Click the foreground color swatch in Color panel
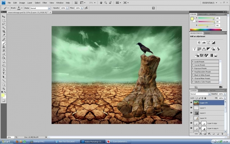Image resolution: width=230 pixels, height=144 pixels. coord(192,19)
